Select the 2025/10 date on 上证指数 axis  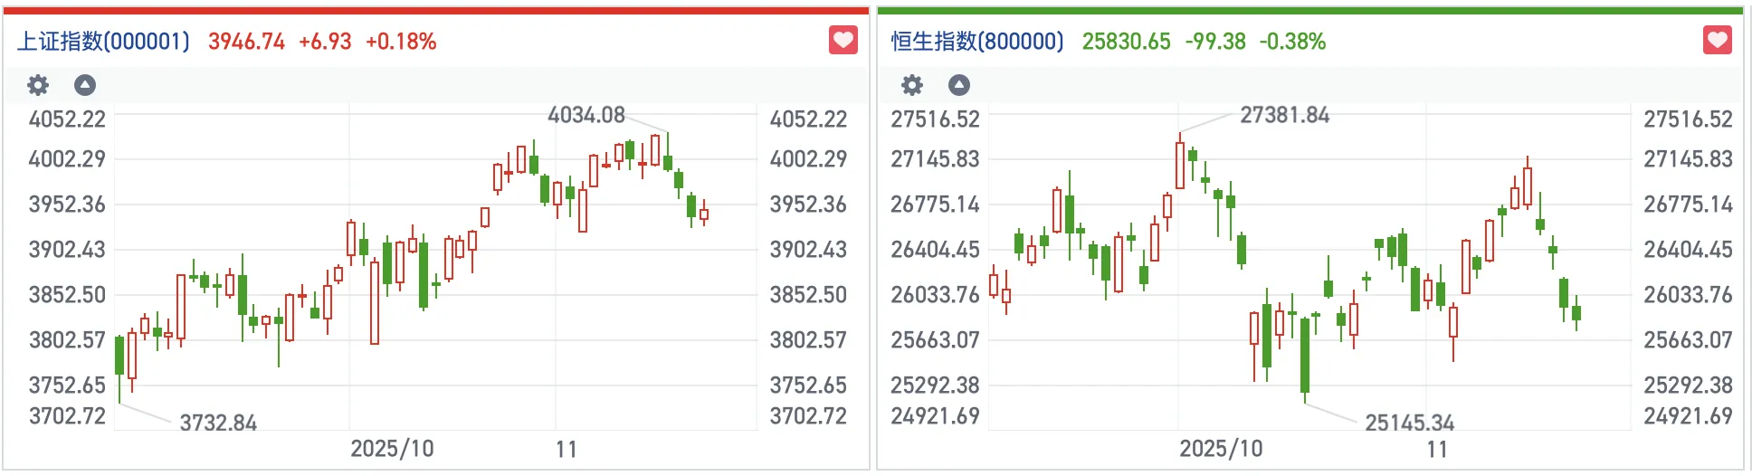pos(392,449)
